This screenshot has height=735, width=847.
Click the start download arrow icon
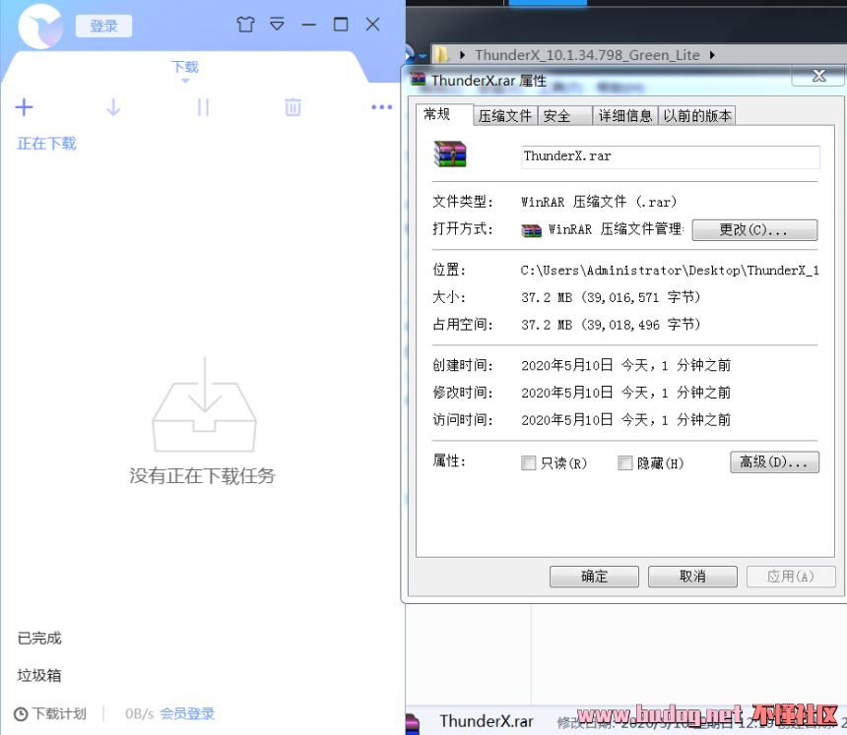tap(113, 107)
